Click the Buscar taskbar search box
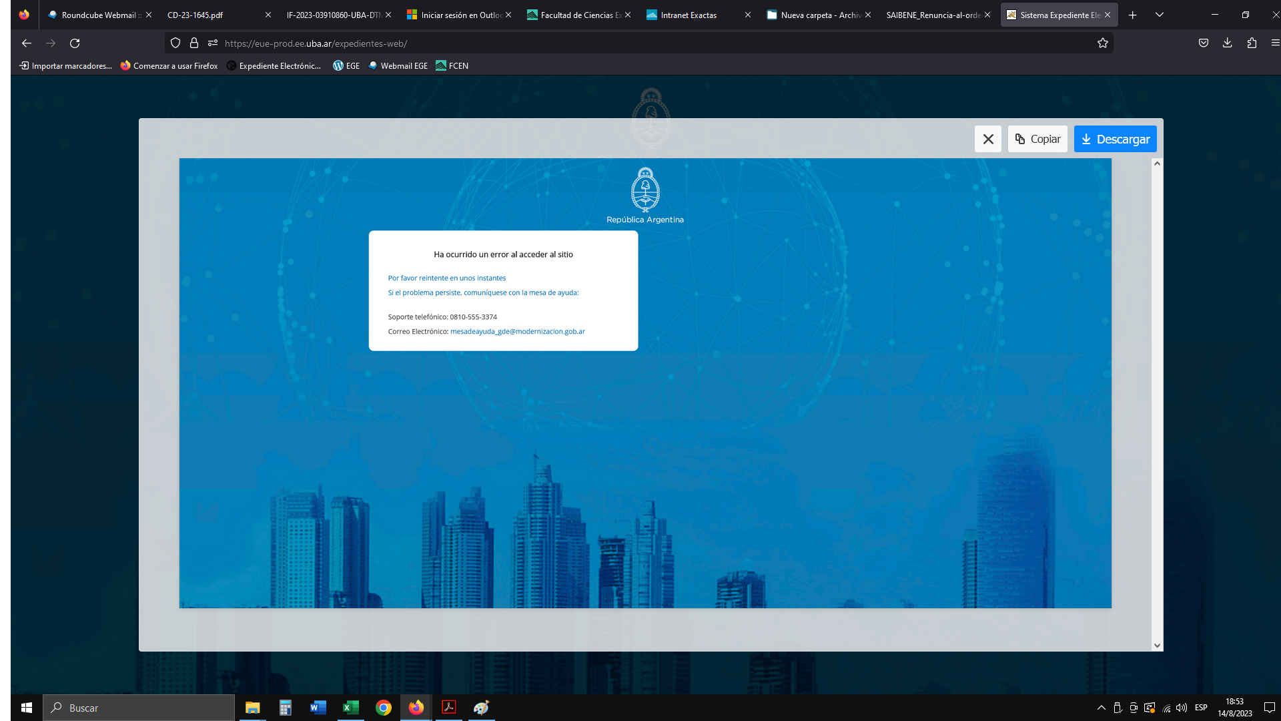The width and height of the screenshot is (1281, 721). 139,708
